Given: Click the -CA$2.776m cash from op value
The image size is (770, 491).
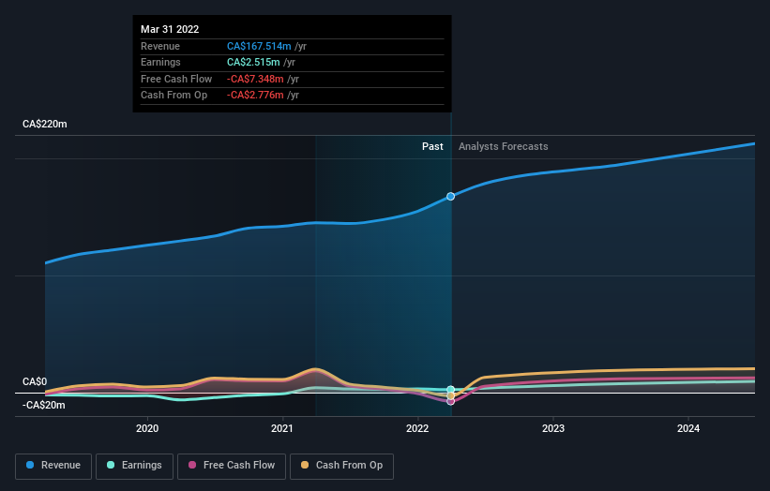Looking at the screenshot, I should (x=255, y=96).
